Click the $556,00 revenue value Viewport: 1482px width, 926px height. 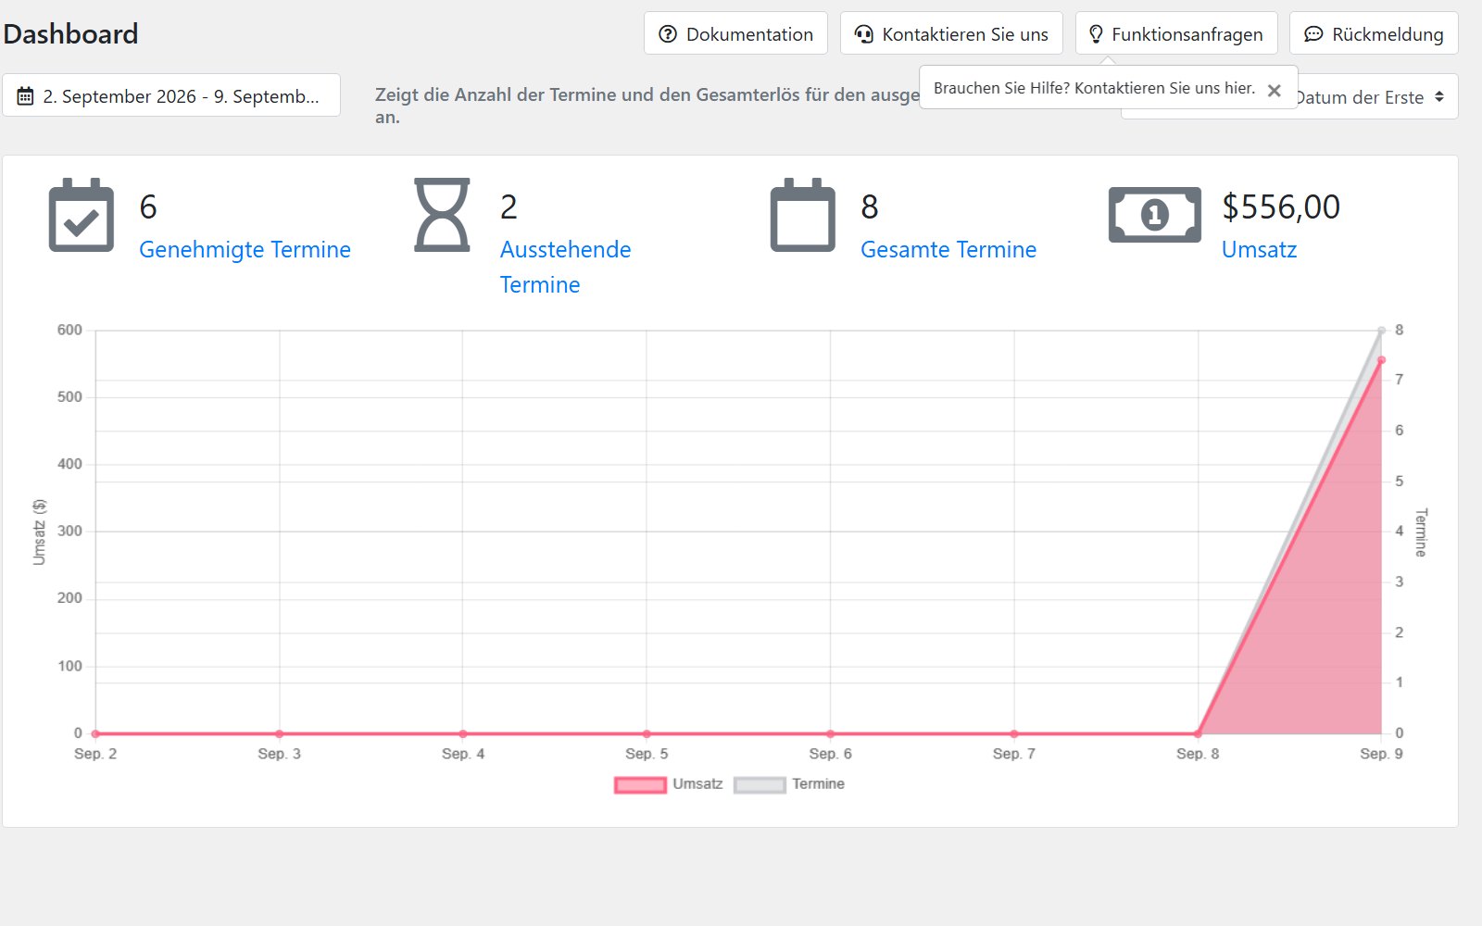1281,206
